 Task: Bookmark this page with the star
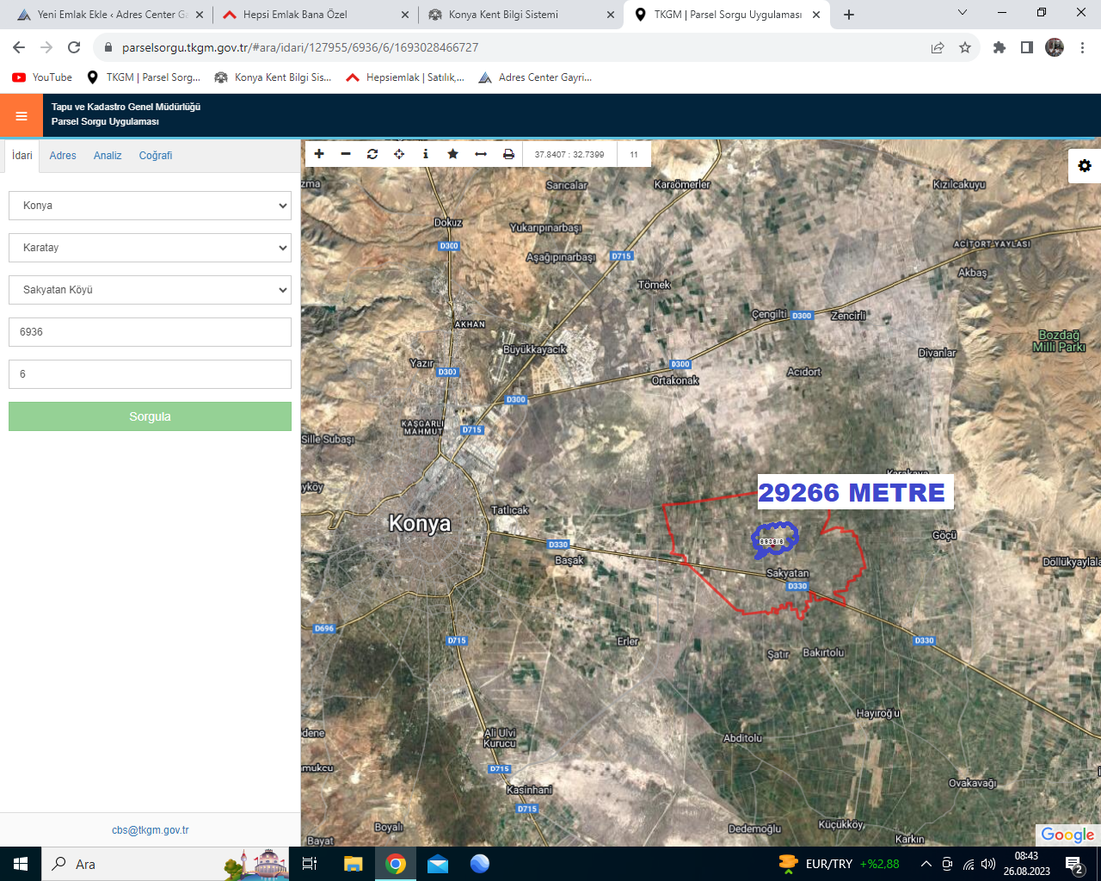(965, 47)
